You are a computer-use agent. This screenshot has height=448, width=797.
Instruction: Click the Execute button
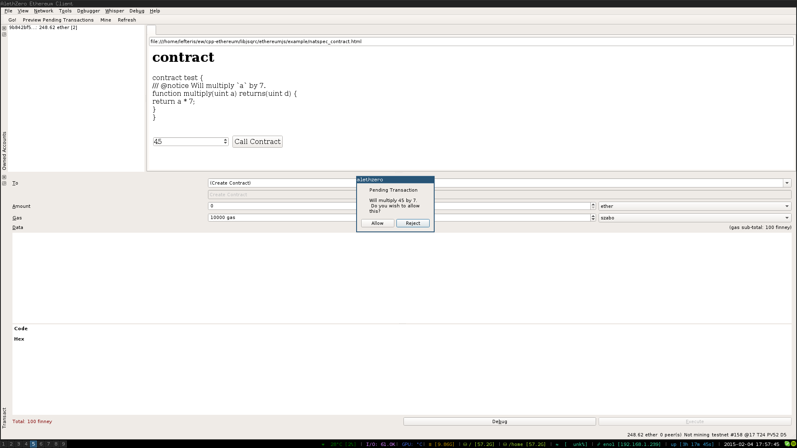695,421
